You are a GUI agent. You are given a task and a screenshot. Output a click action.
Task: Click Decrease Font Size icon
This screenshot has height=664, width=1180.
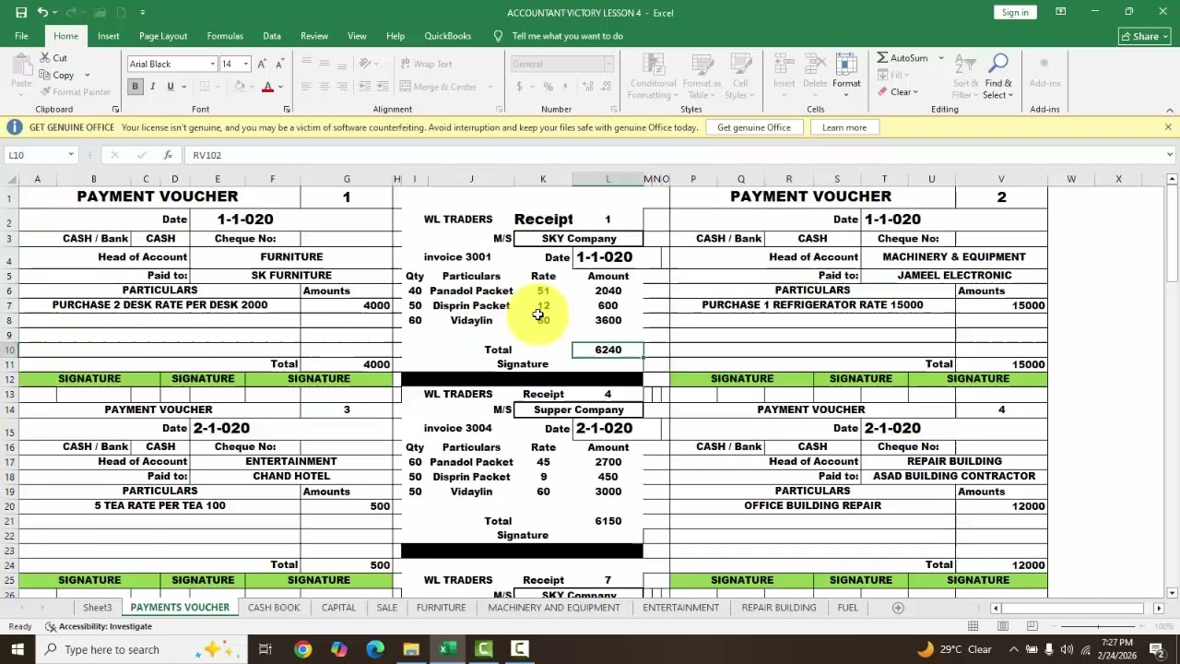(x=279, y=64)
